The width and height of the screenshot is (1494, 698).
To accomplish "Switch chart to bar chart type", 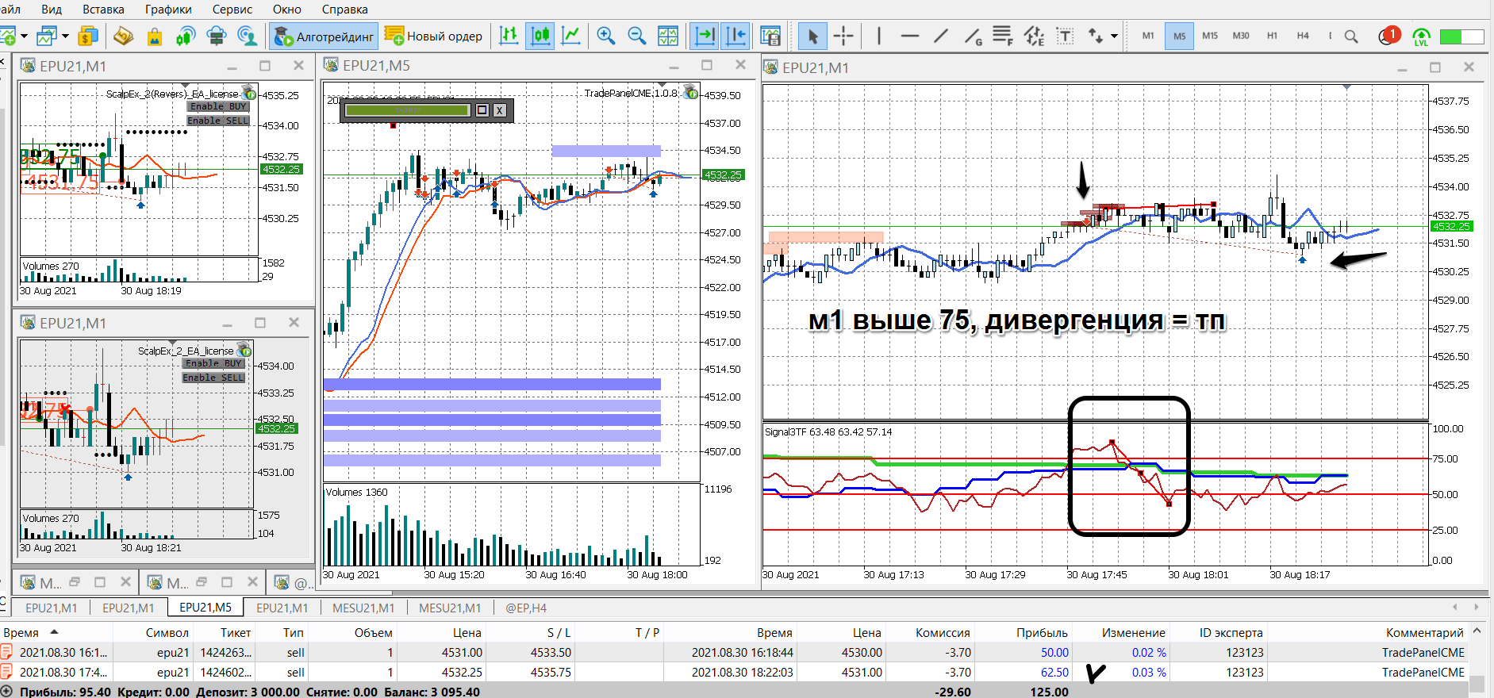I will click(509, 36).
